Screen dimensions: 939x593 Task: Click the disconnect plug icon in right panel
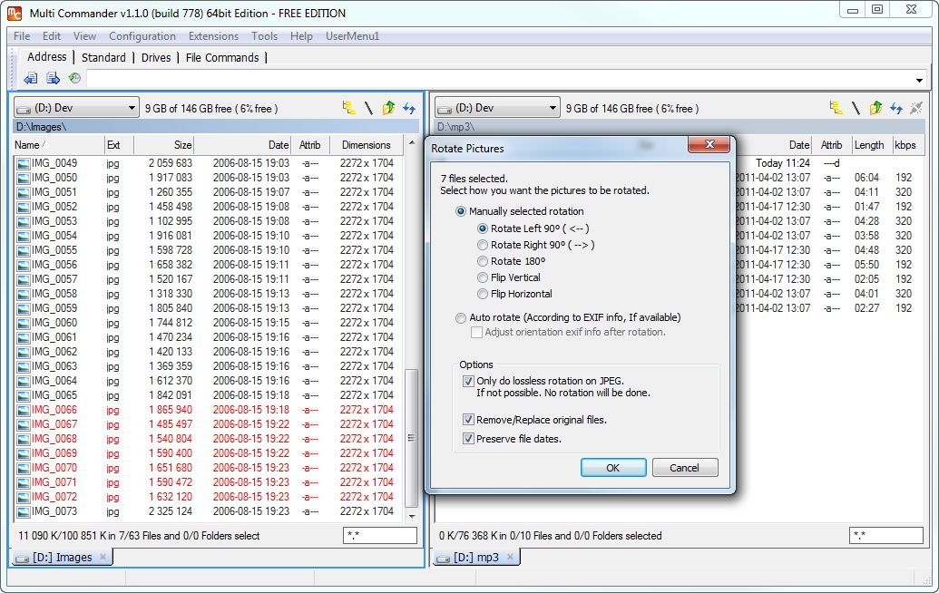916,108
